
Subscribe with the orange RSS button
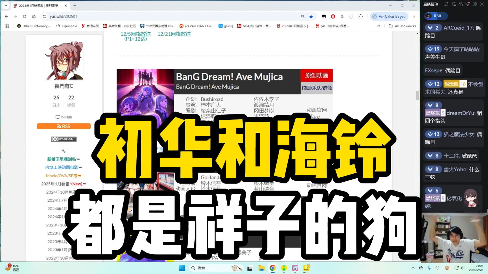(x=64, y=126)
